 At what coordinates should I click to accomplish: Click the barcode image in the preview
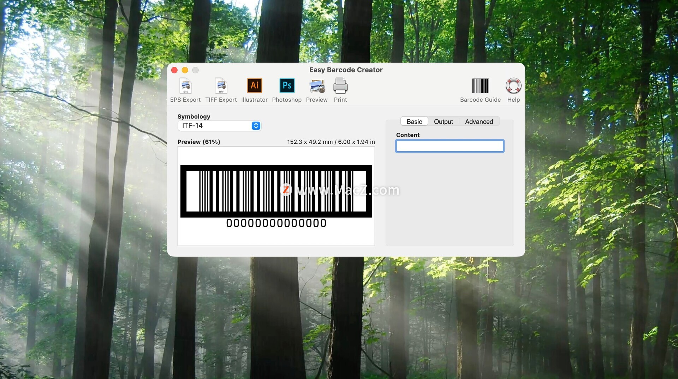pos(276,191)
